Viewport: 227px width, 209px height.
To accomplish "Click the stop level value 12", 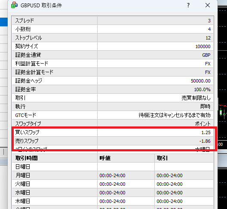I will 208,38.
